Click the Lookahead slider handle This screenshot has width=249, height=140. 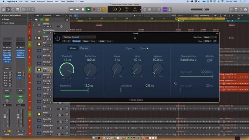point(121,90)
